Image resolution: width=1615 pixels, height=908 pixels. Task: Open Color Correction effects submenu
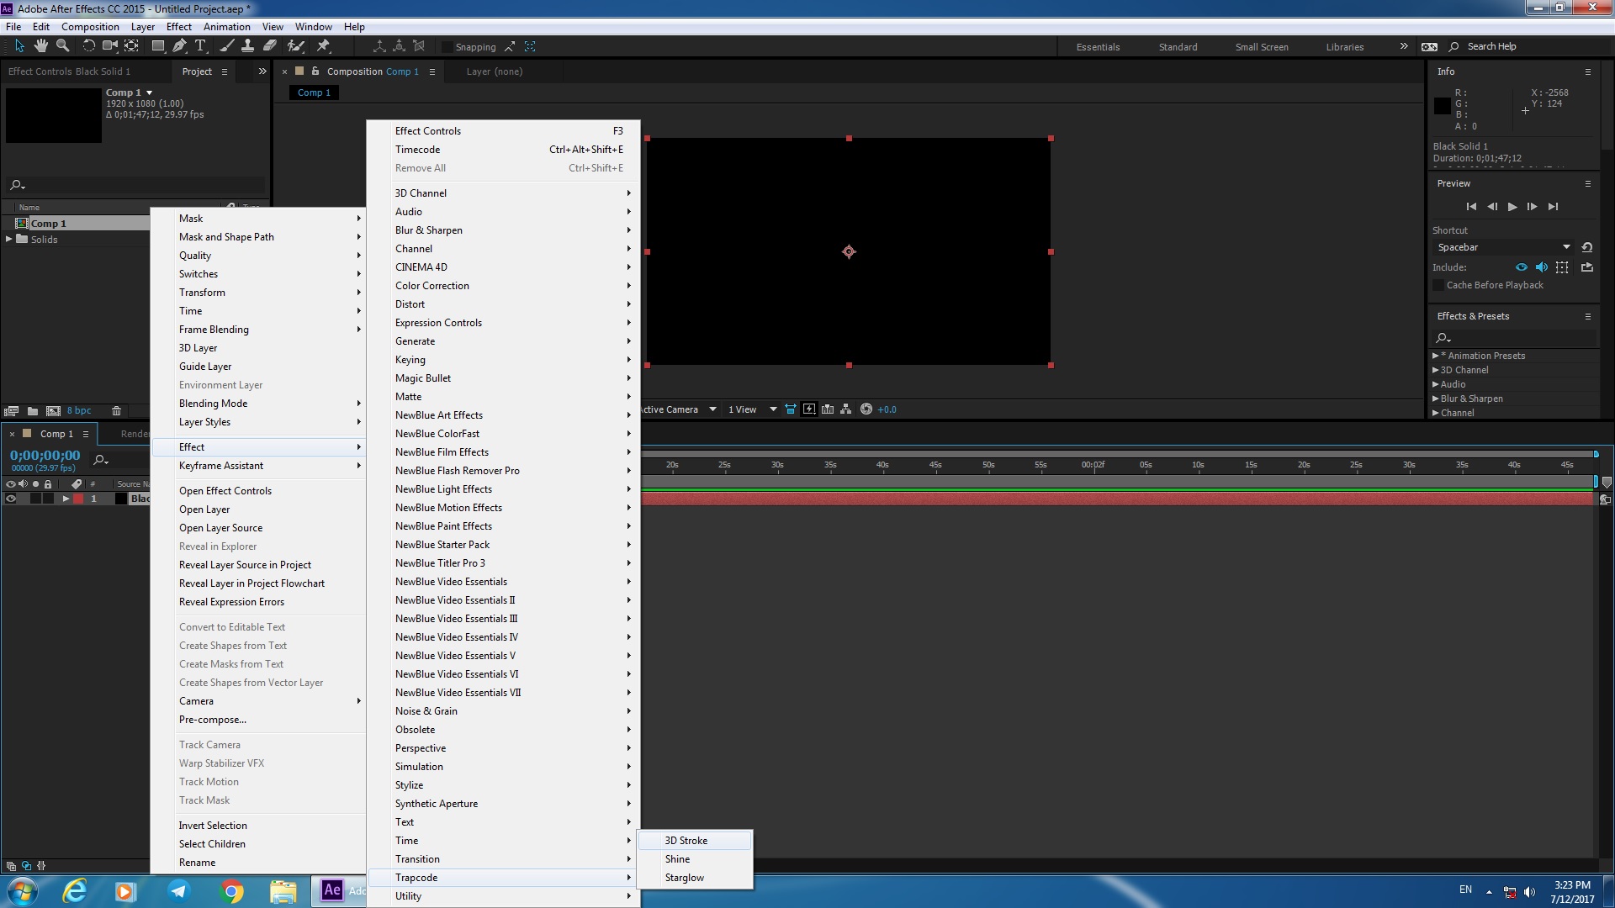point(503,286)
